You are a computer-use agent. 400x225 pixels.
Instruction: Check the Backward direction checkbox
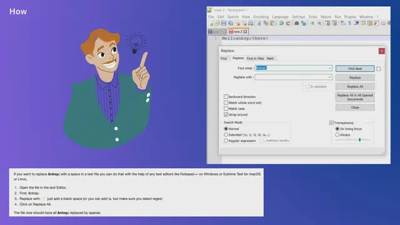(x=226, y=97)
